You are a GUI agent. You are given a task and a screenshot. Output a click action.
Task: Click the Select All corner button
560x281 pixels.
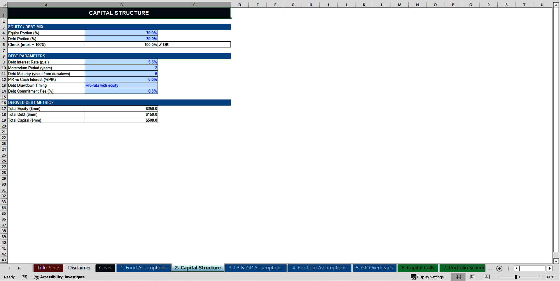(x=4, y=5)
